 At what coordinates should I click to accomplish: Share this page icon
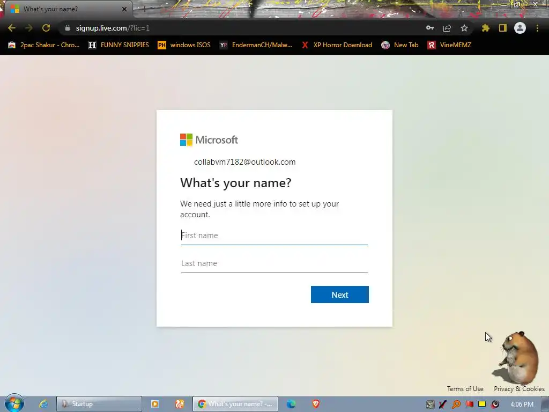(447, 28)
